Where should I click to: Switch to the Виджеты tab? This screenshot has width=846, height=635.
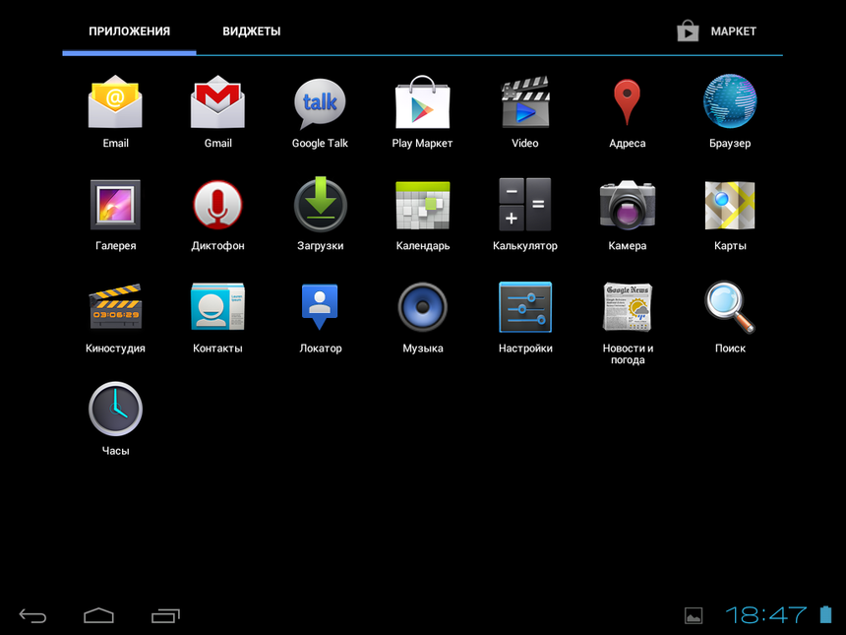(x=252, y=32)
